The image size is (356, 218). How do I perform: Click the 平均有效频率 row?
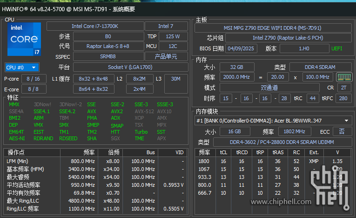click(x=95, y=193)
